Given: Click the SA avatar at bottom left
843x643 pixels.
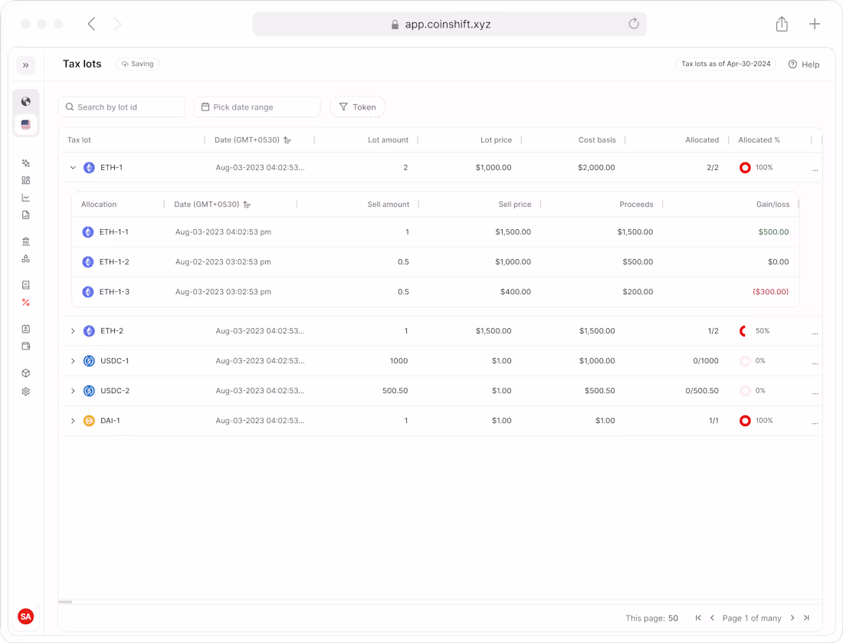Looking at the screenshot, I should click(26, 616).
